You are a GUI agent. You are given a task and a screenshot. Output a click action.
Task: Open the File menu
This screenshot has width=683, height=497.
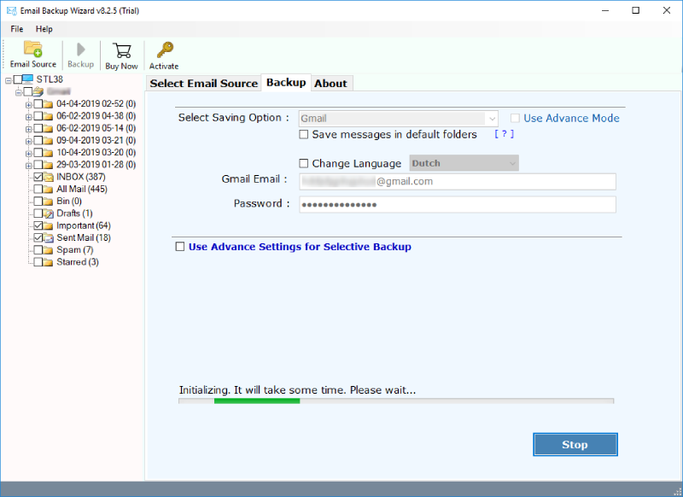click(17, 29)
